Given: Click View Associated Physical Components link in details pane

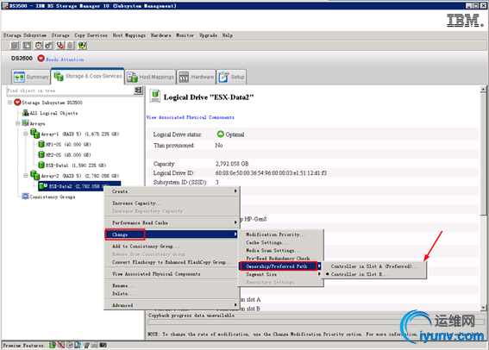Looking at the screenshot, I should 191,117.
